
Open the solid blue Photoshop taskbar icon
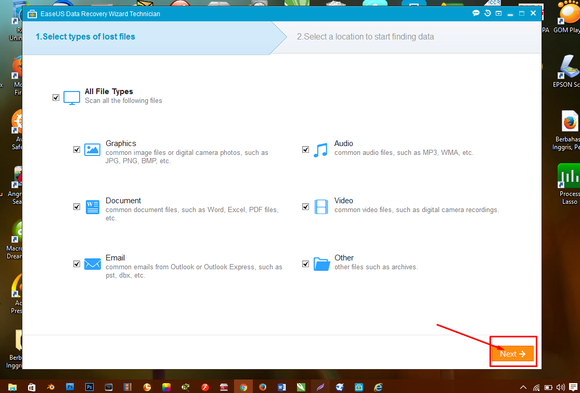[70, 387]
